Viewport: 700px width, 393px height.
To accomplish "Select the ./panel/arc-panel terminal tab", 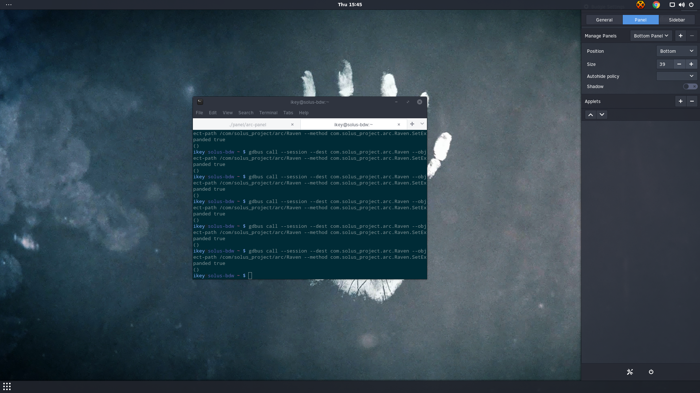I will point(247,124).
